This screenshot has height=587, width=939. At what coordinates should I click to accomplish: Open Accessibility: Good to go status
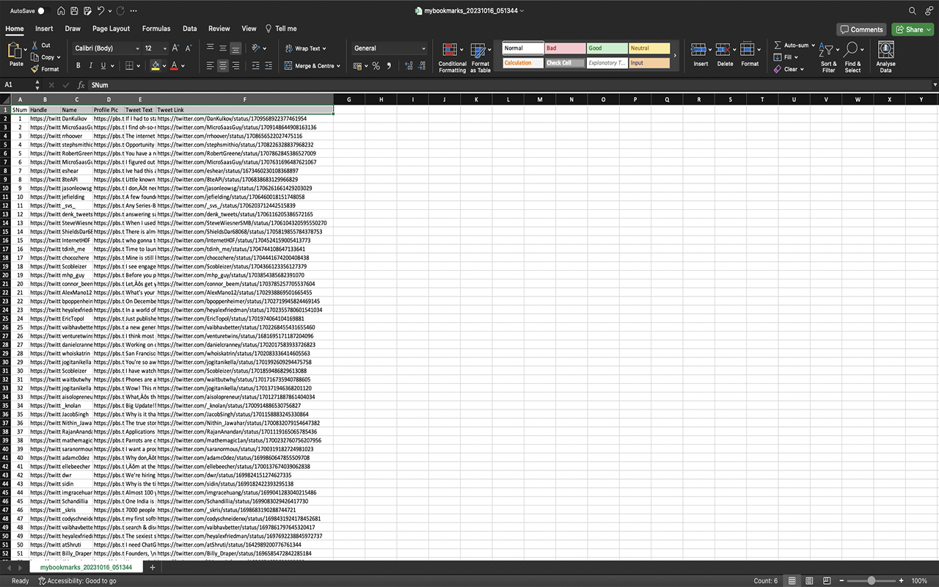(77, 580)
